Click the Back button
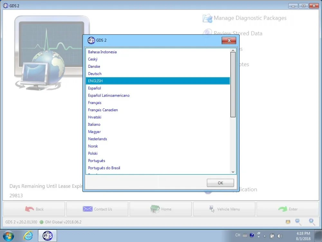Viewport: 322px width, 242px height. coord(34,209)
